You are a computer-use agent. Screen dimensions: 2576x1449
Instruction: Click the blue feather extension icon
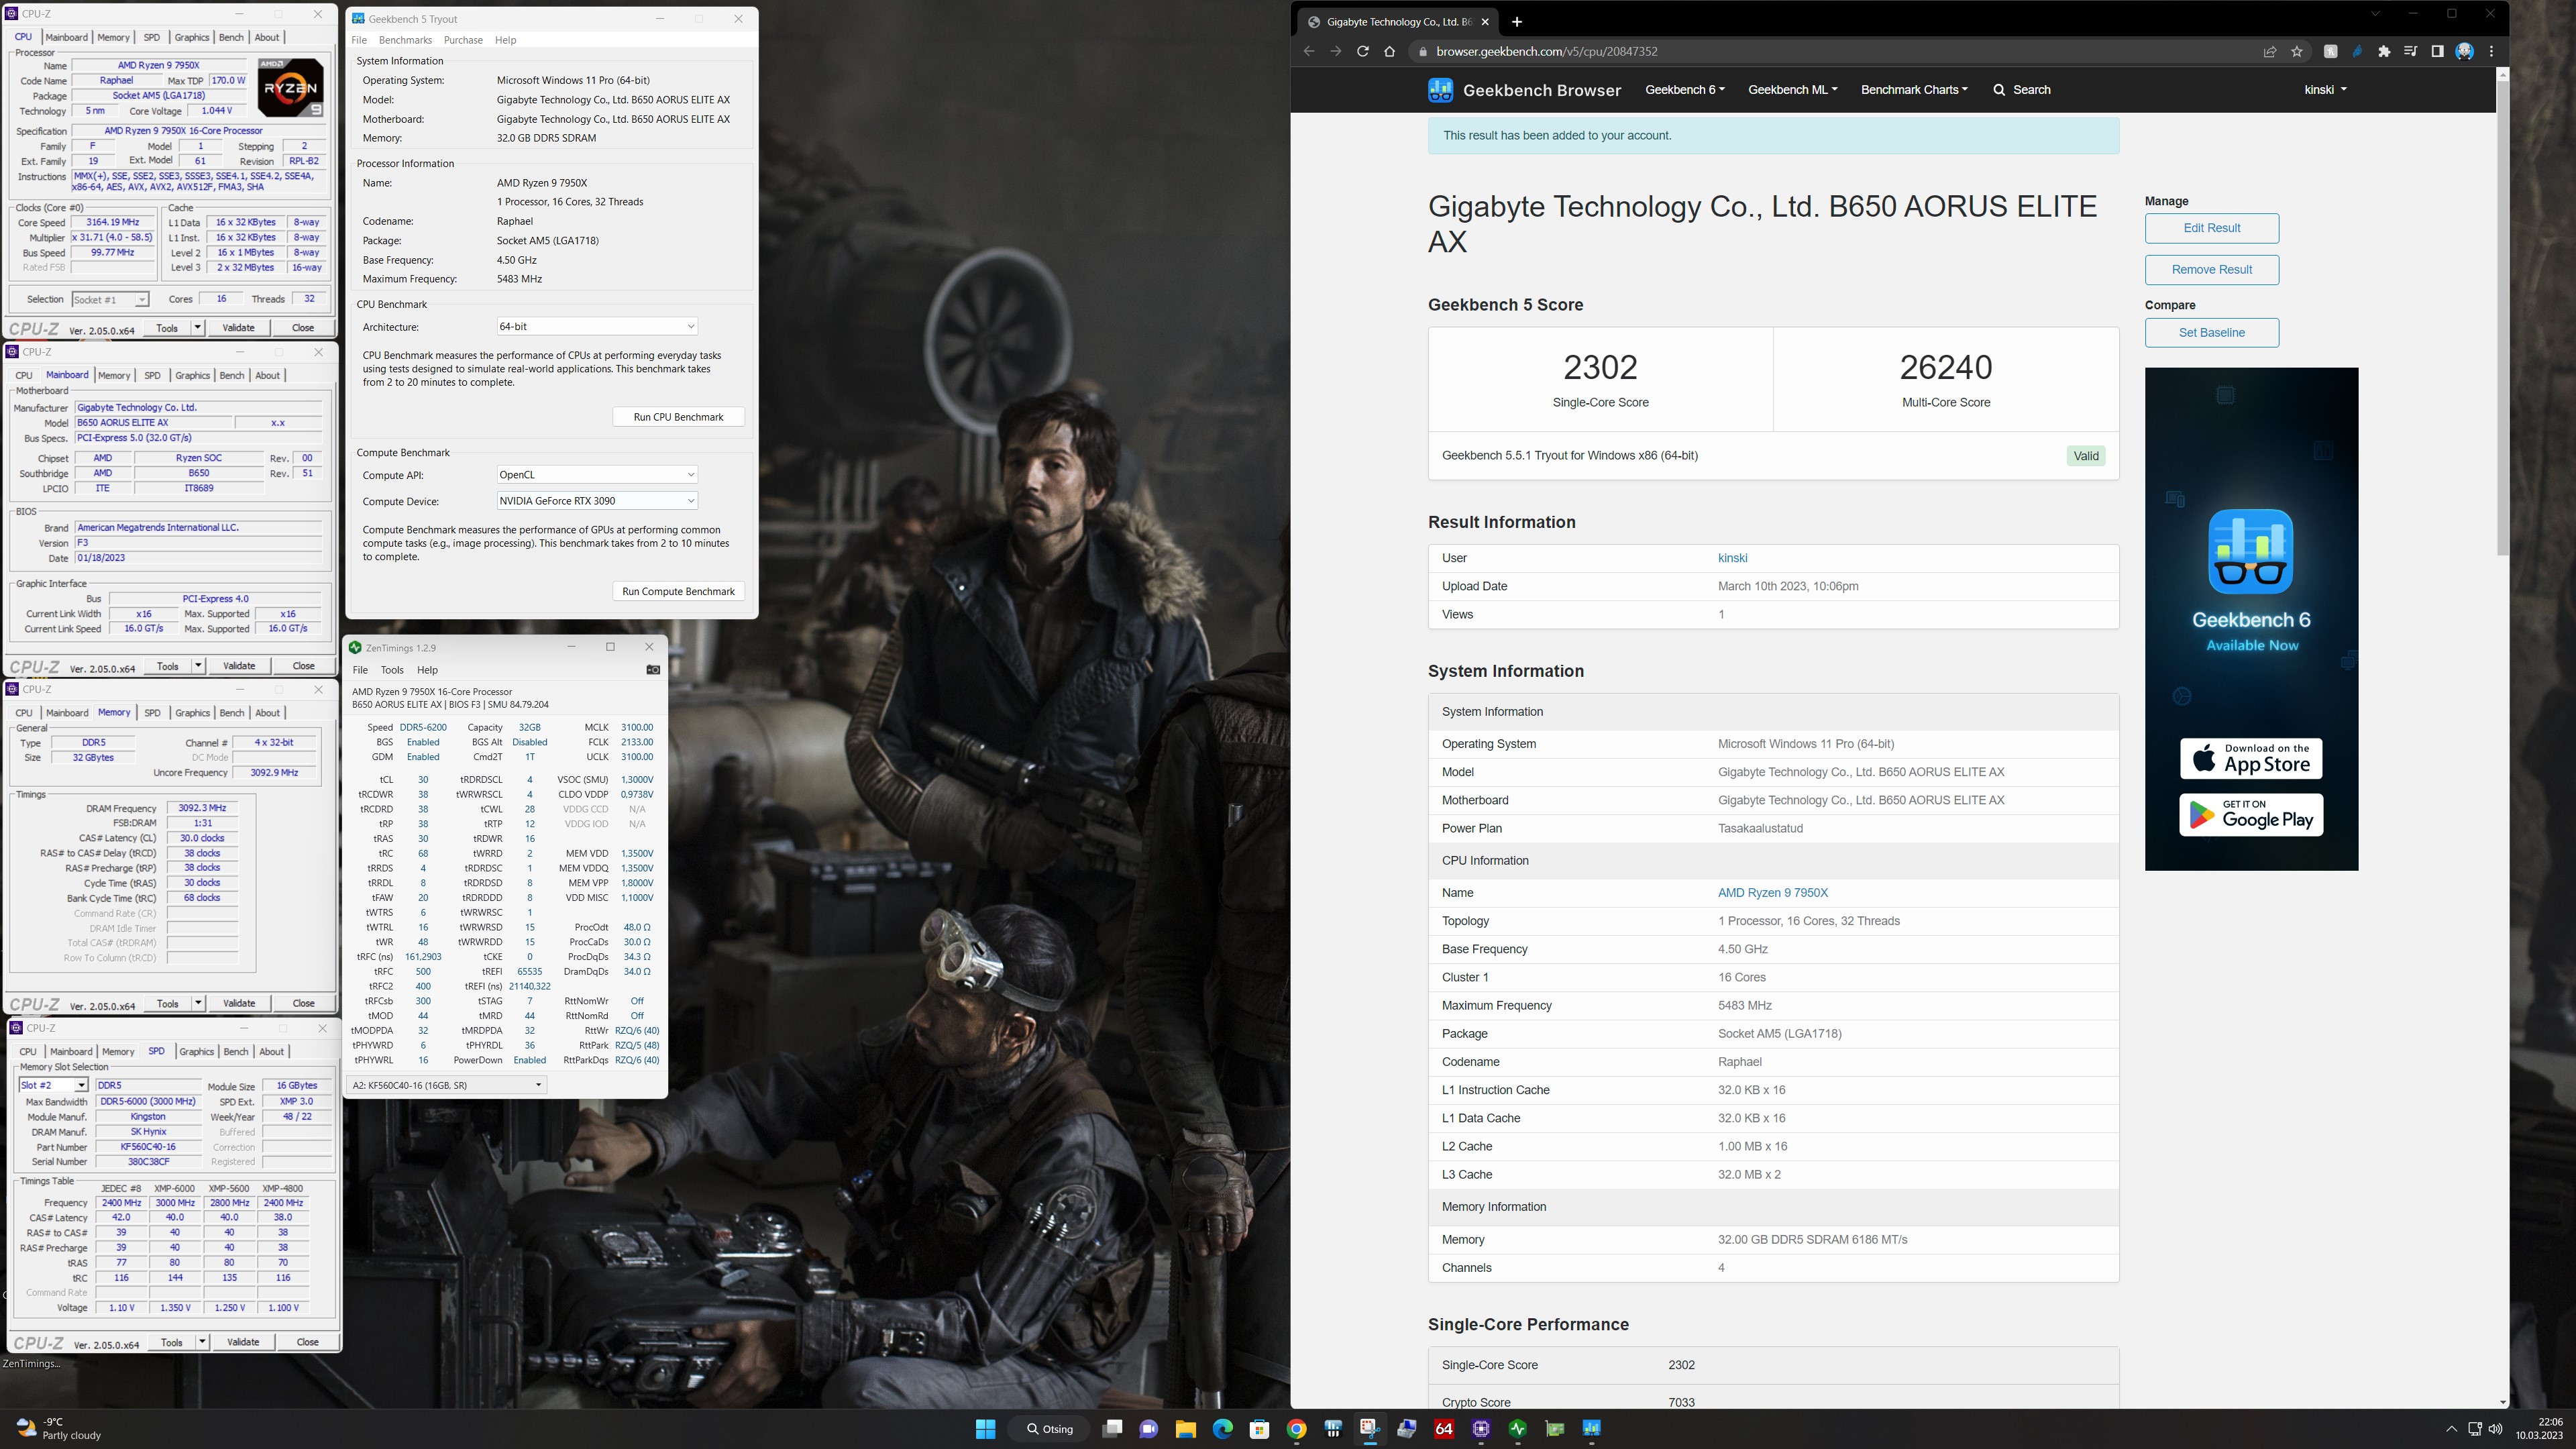[x=2358, y=52]
